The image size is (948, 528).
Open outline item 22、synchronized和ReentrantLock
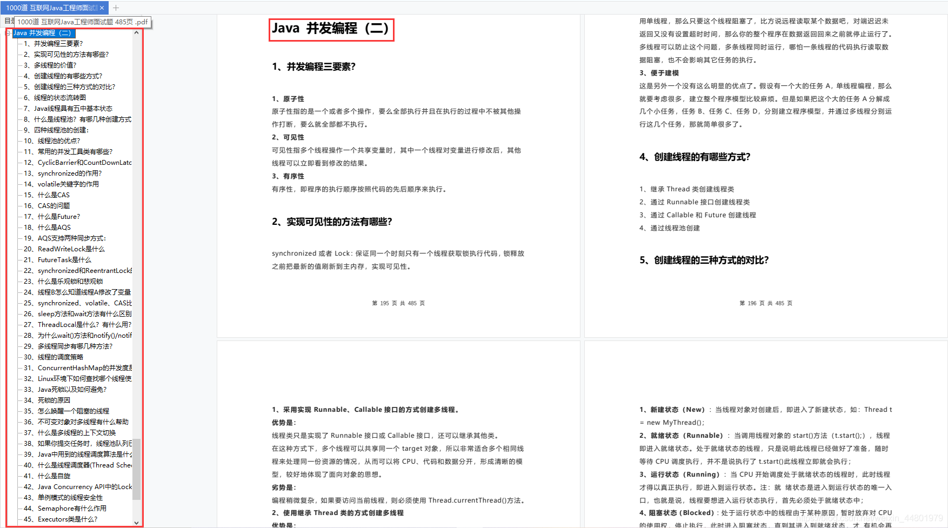tap(77, 271)
